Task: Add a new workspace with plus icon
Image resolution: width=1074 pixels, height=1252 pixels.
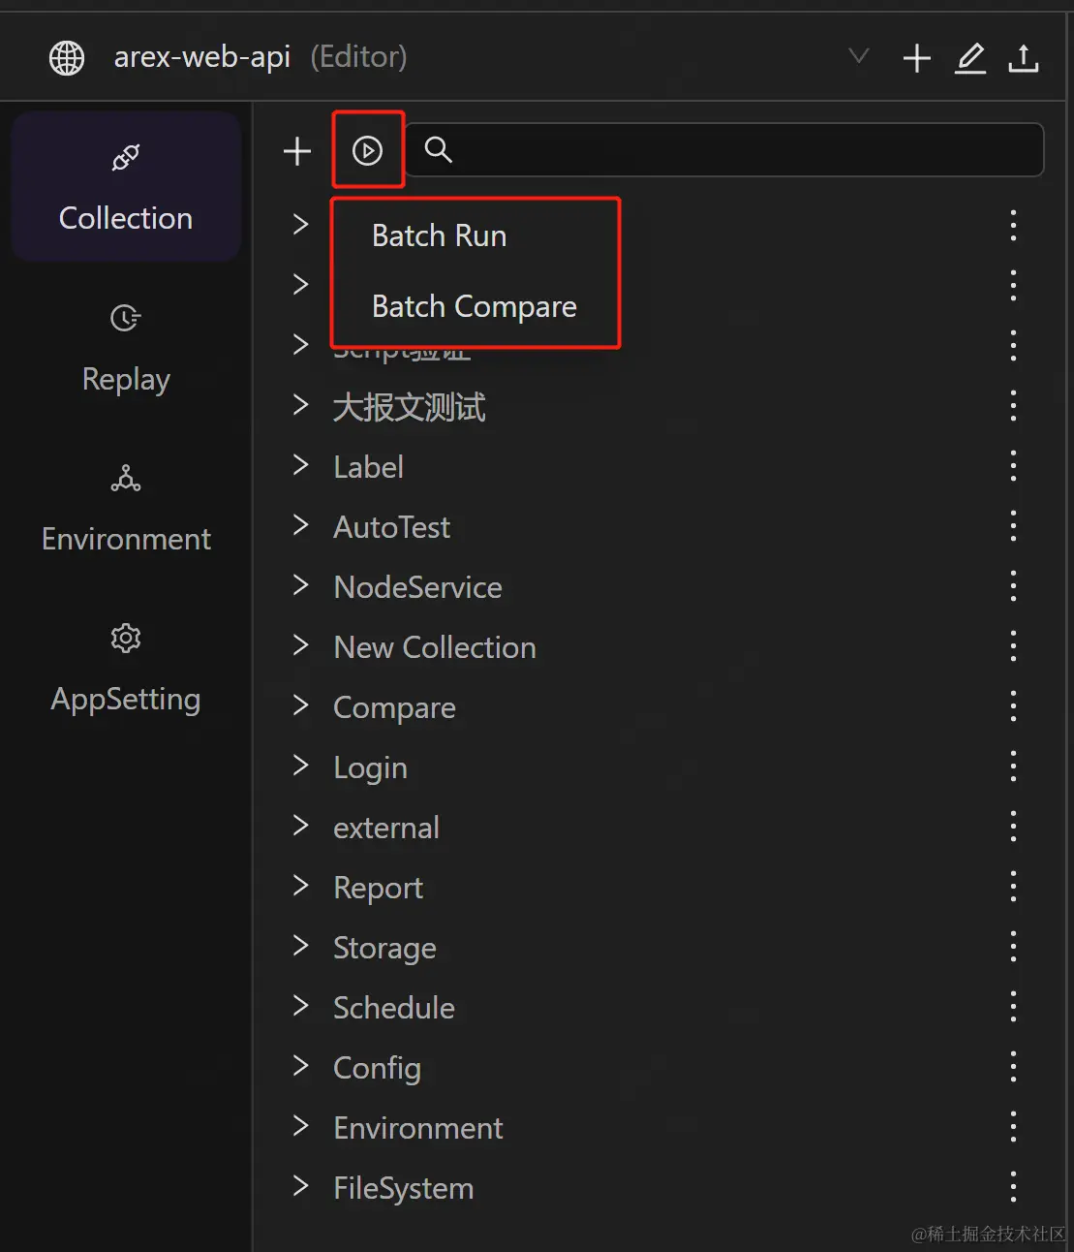Action: click(916, 58)
